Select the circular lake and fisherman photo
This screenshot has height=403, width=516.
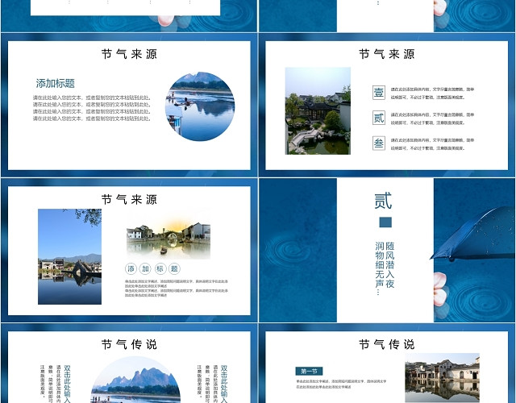click(x=200, y=106)
